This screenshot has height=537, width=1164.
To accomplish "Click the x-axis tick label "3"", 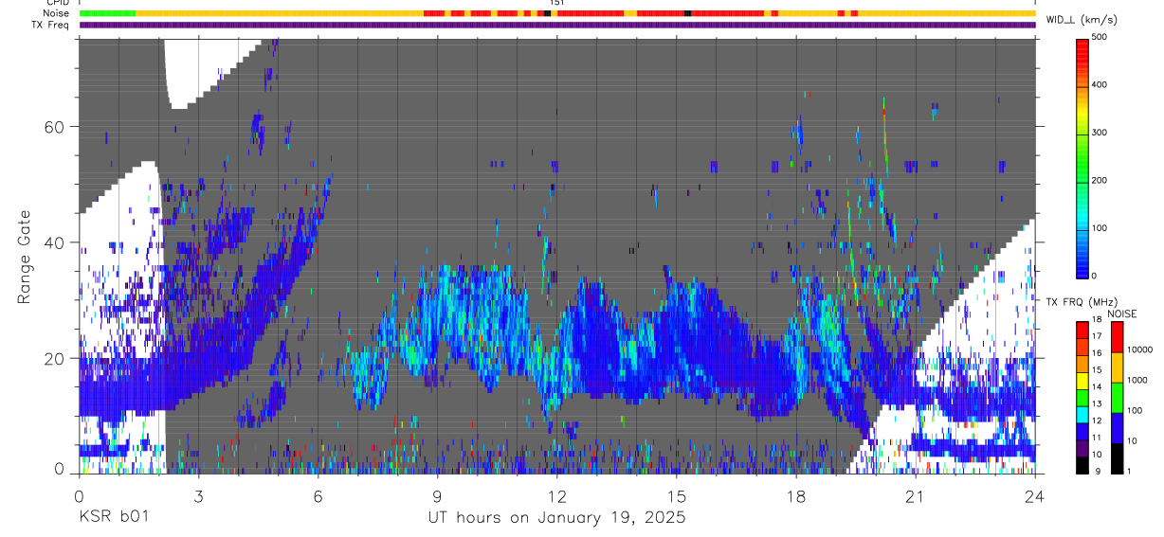I will tap(198, 496).
